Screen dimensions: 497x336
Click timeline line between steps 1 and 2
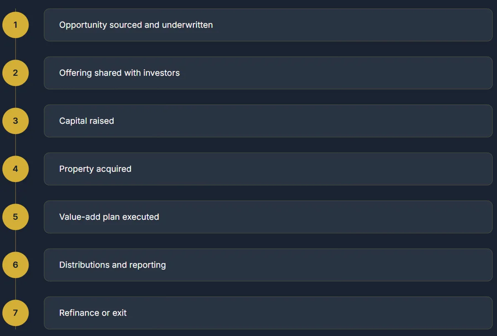point(15,49)
